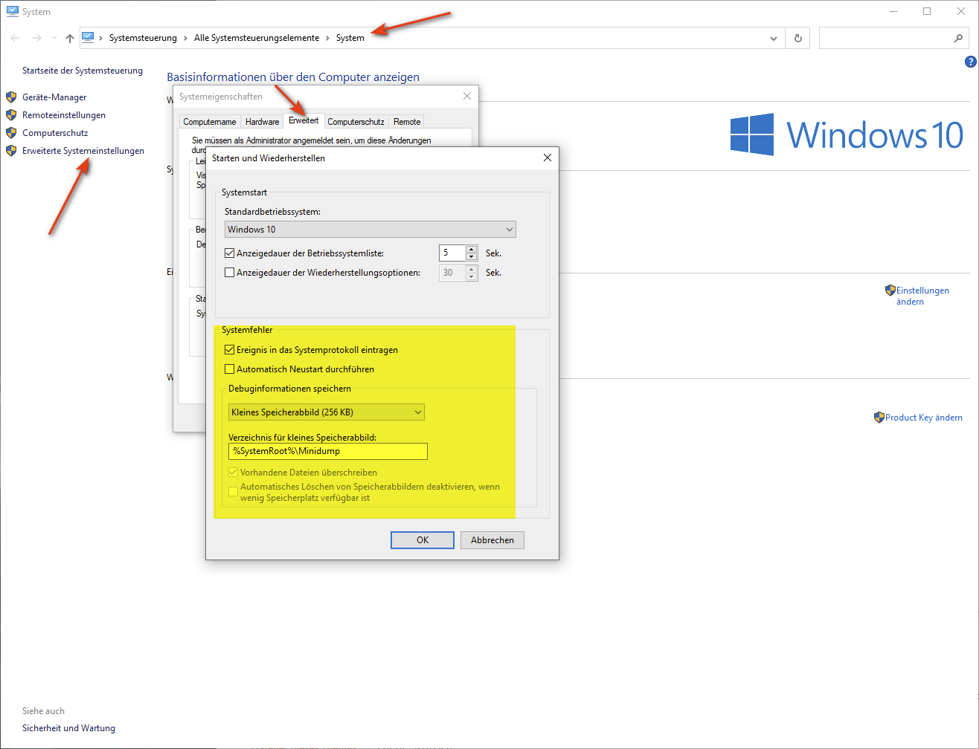Select the Erweitert tab
The width and height of the screenshot is (979, 749).
304,120
